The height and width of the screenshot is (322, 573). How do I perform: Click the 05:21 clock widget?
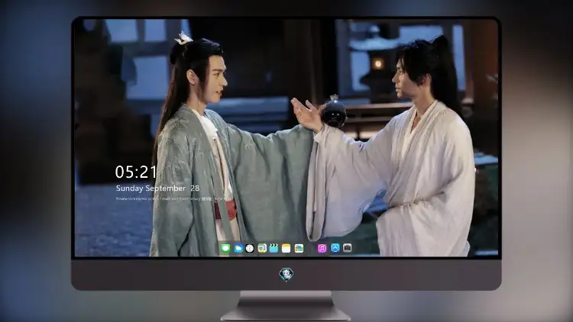tap(136, 172)
